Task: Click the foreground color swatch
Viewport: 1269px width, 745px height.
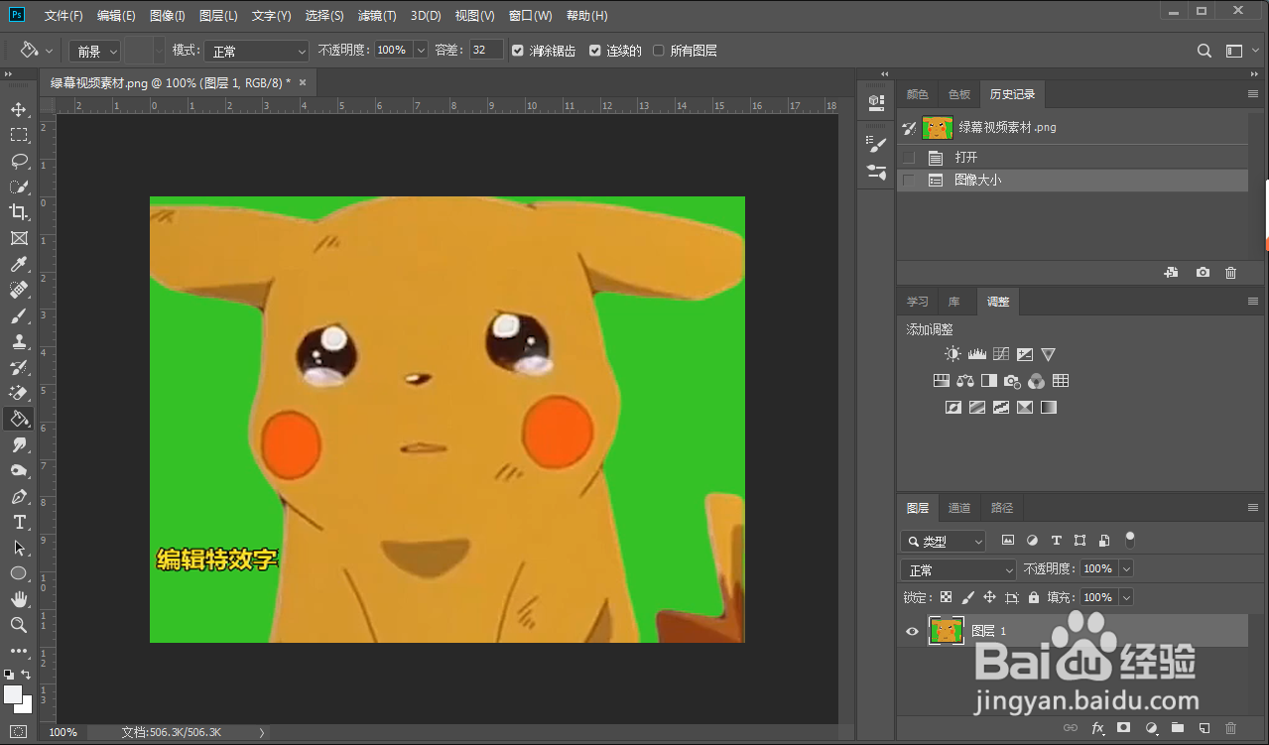Action: [13, 693]
